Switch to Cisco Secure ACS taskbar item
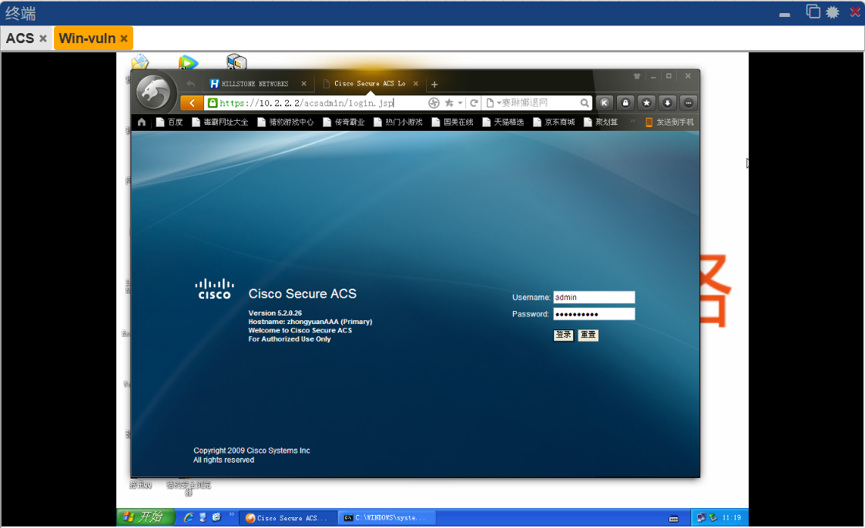Screen dimensions: 865x528 tap(287, 517)
